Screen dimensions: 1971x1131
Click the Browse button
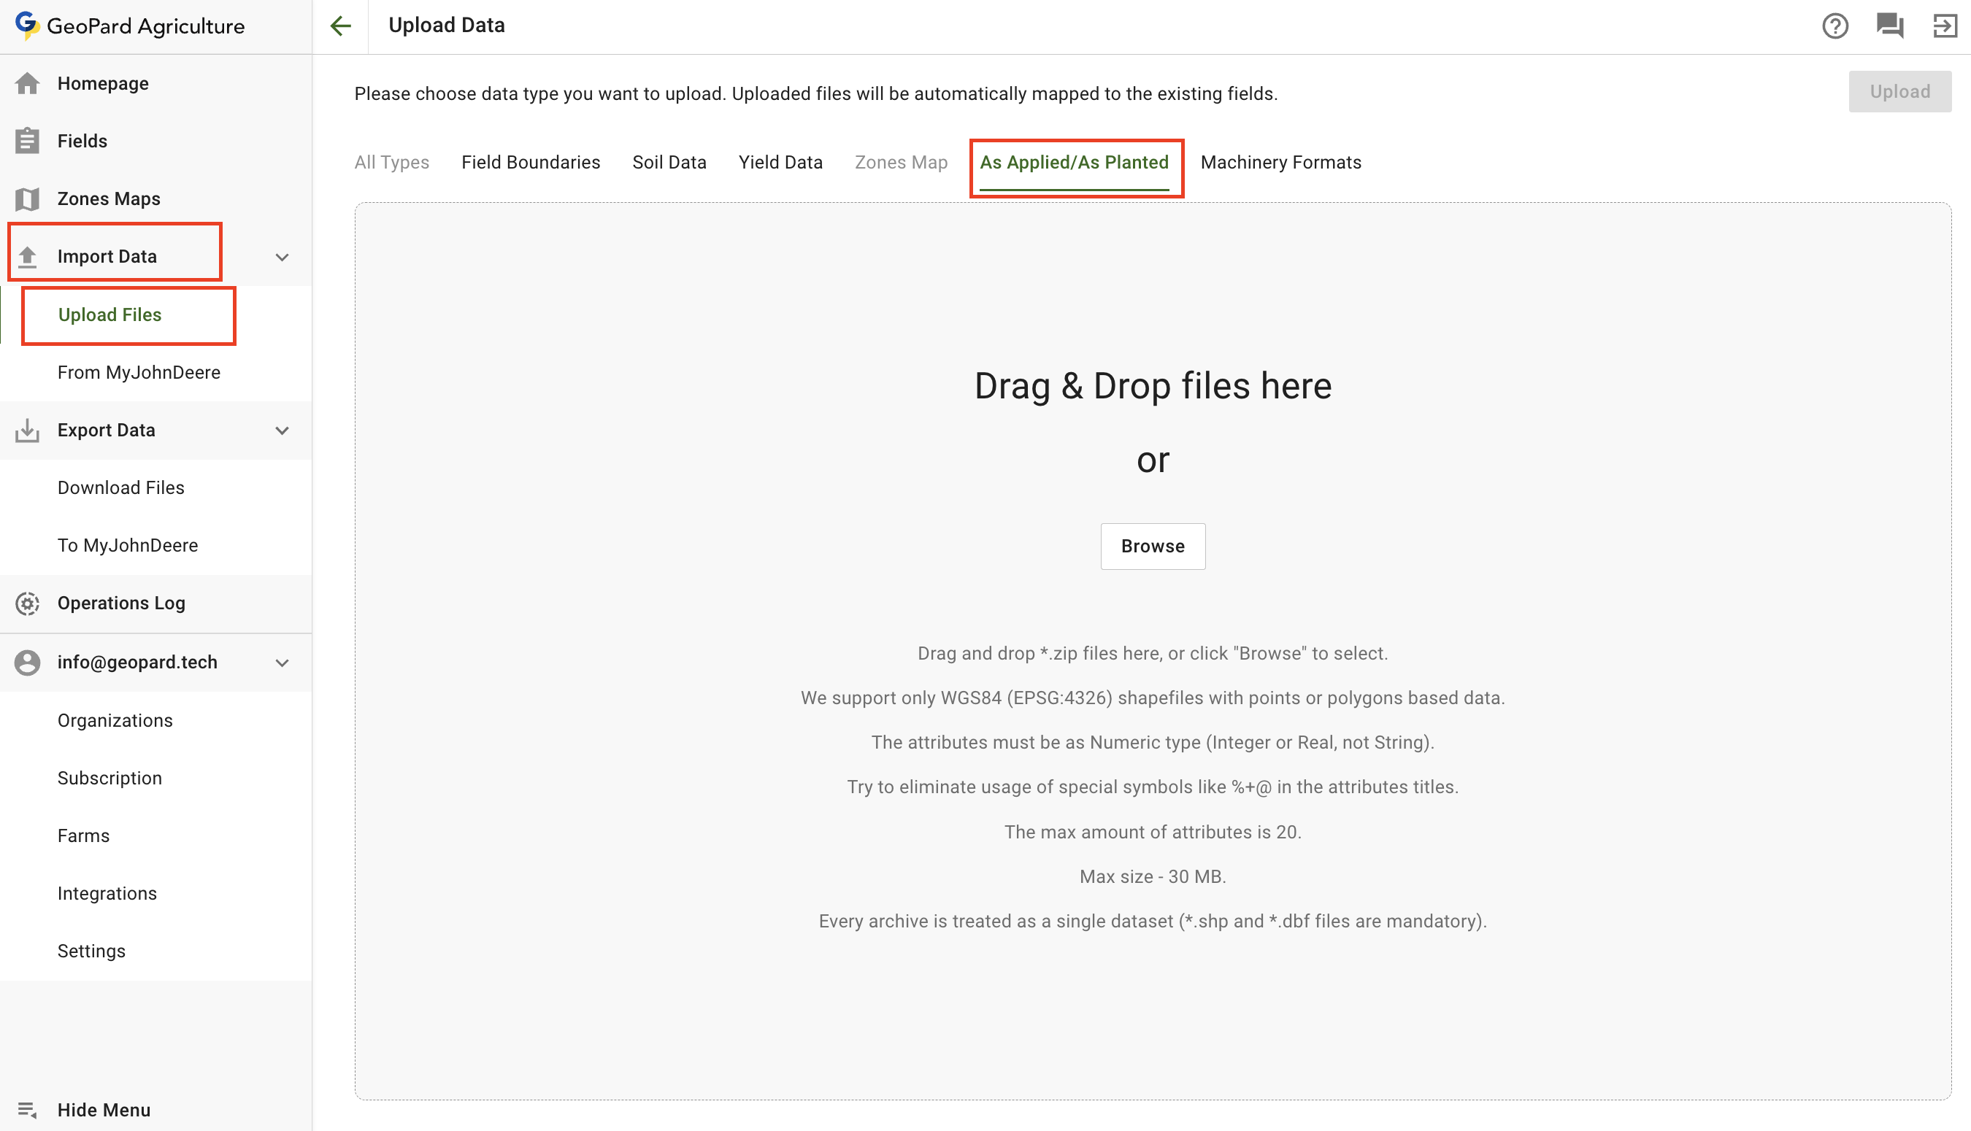coord(1152,546)
